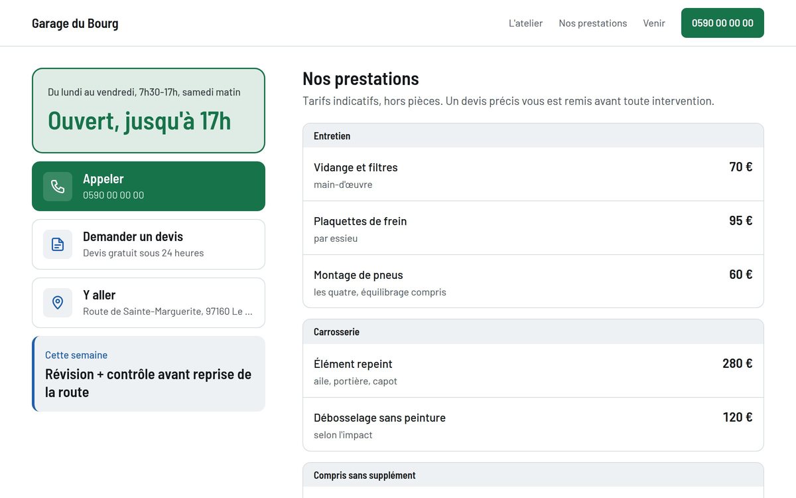This screenshot has height=498, width=796.
Task: Click the Ouvert, jusqu'à 17h status card
Action: pos(149,111)
